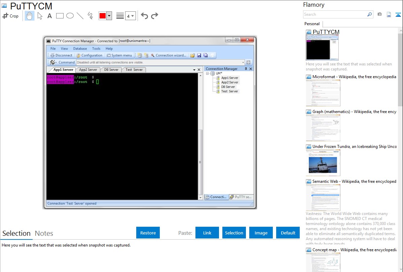The width and height of the screenshot is (403, 272).
Task: Capture a new snapshot with camera icon
Action: click(x=379, y=14)
